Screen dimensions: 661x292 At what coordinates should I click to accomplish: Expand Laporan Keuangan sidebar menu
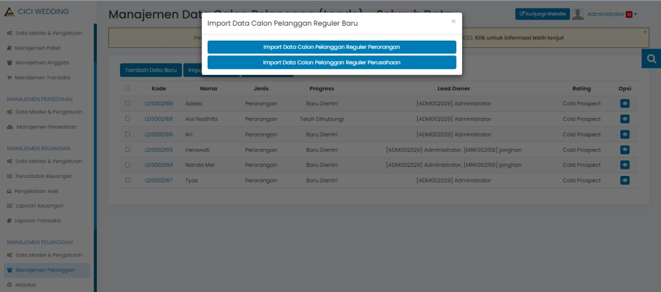39,206
